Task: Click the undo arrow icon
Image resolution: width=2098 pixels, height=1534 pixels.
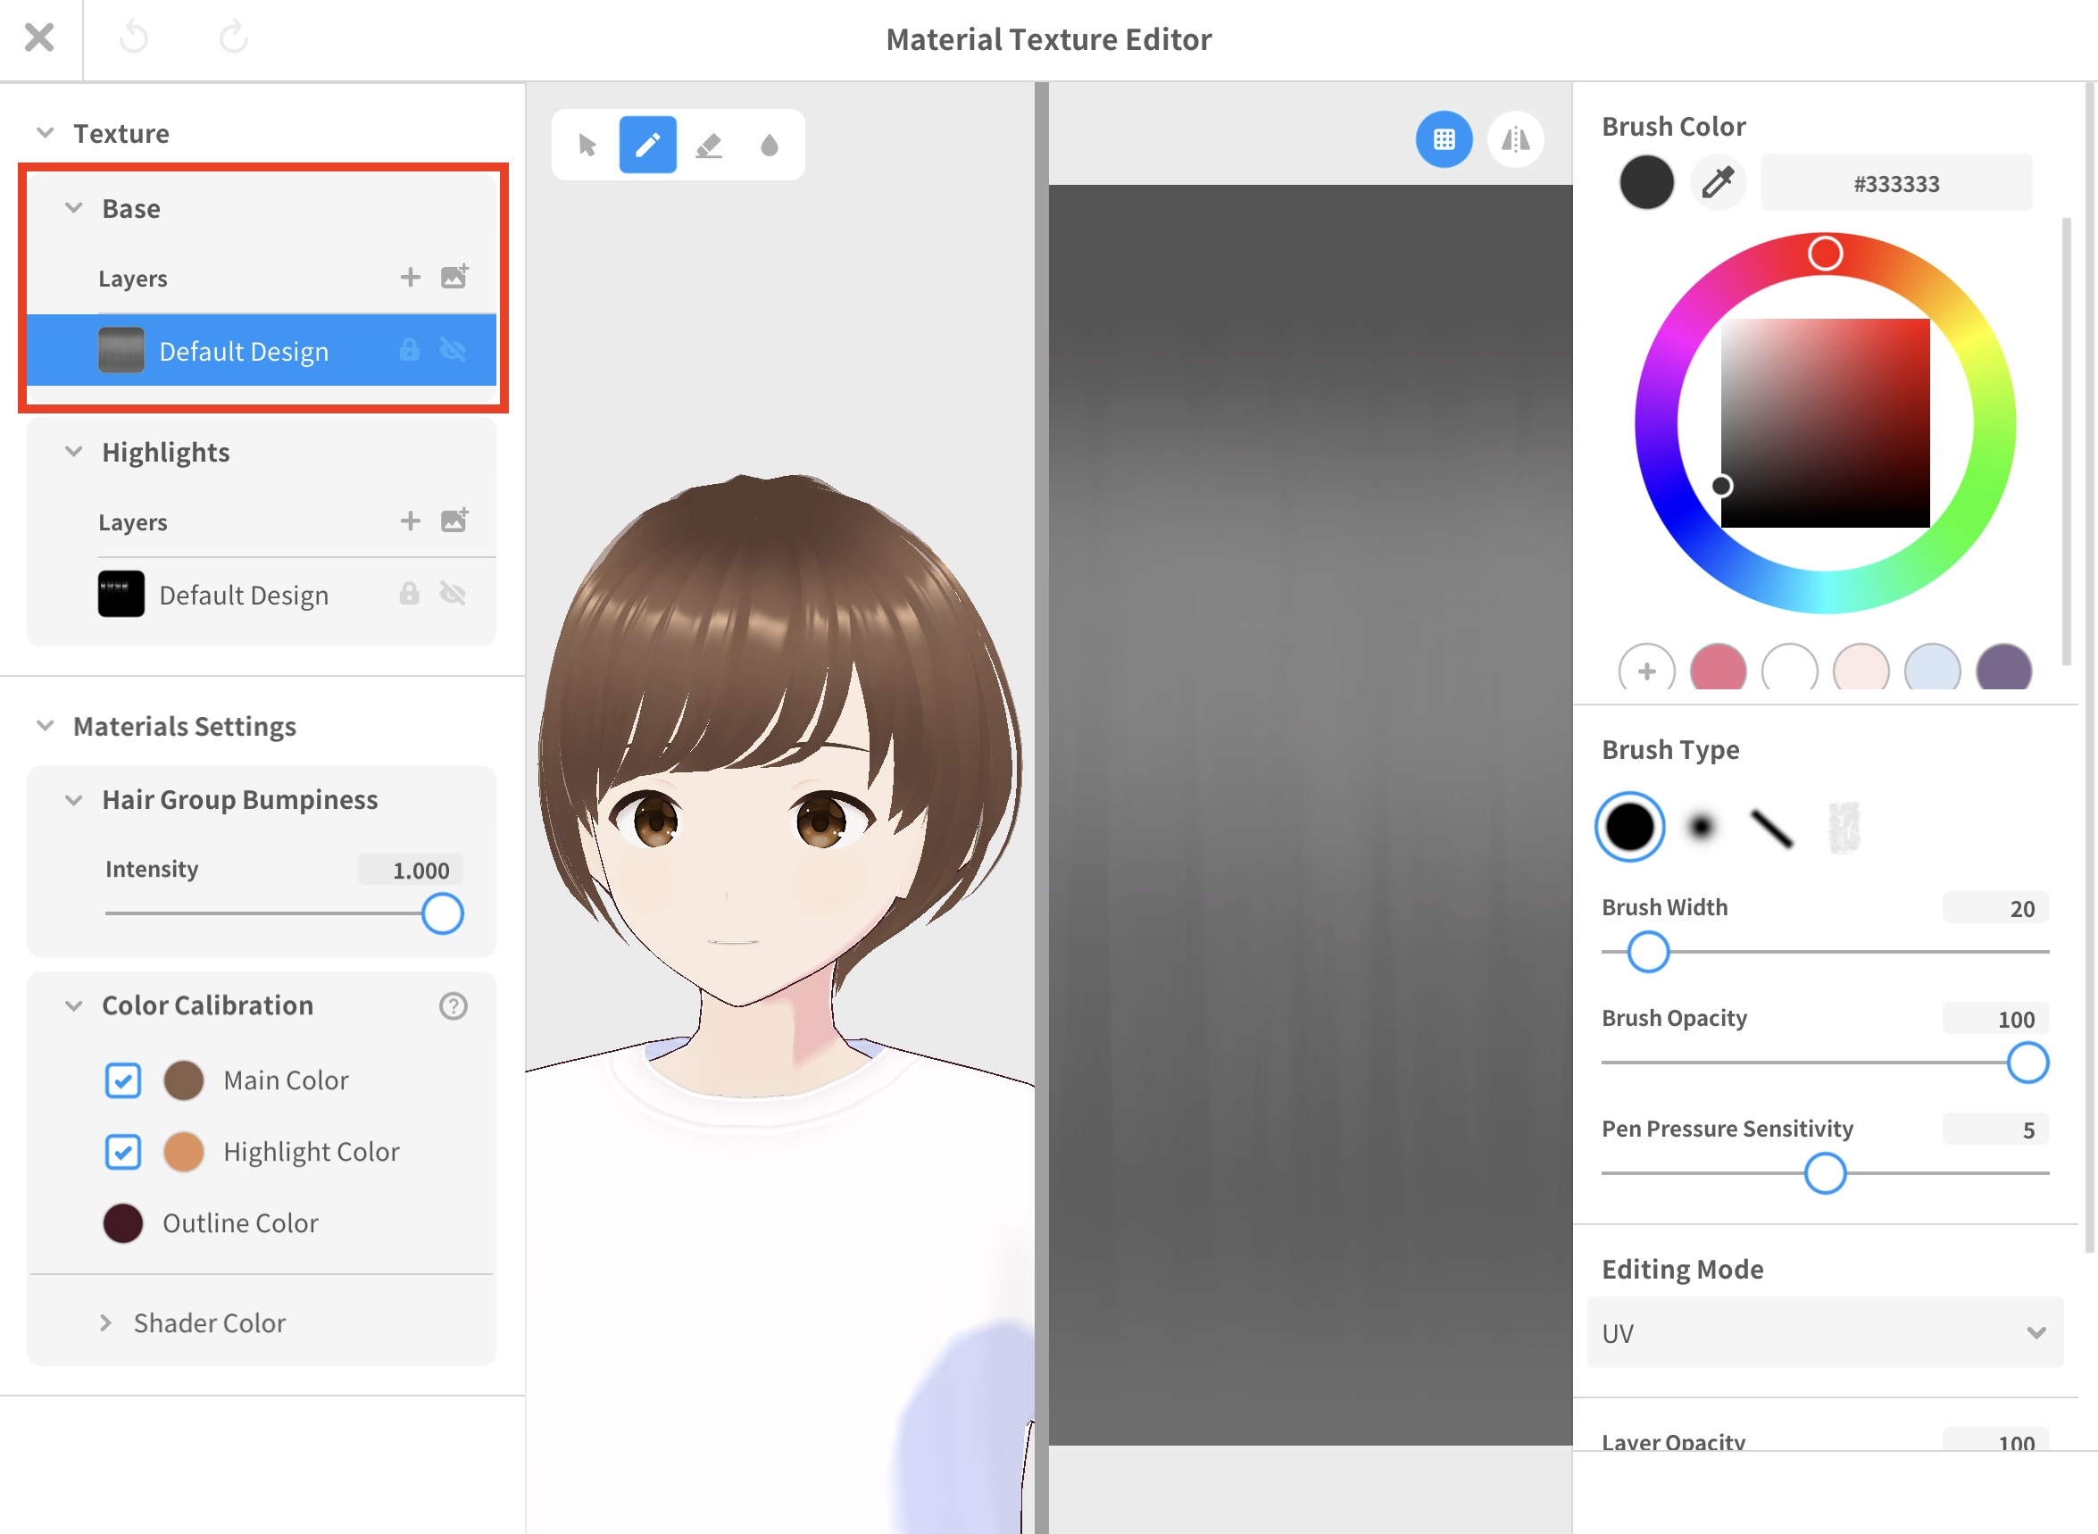Action: tap(135, 38)
